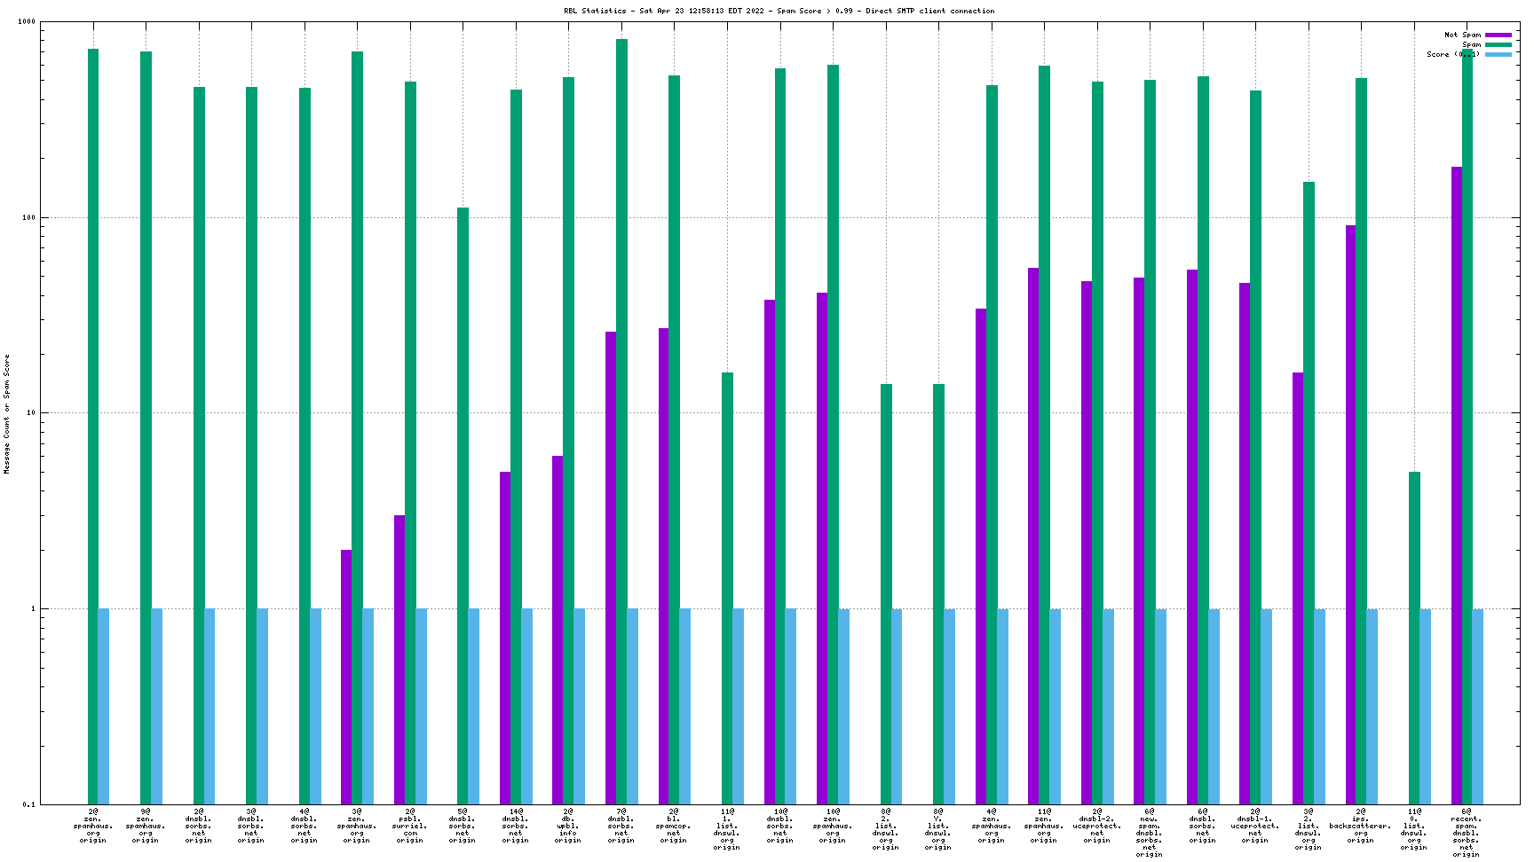The height and width of the screenshot is (862, 1534).
Task: Click the psbl.surriel.com axis label
Action: 410,826
